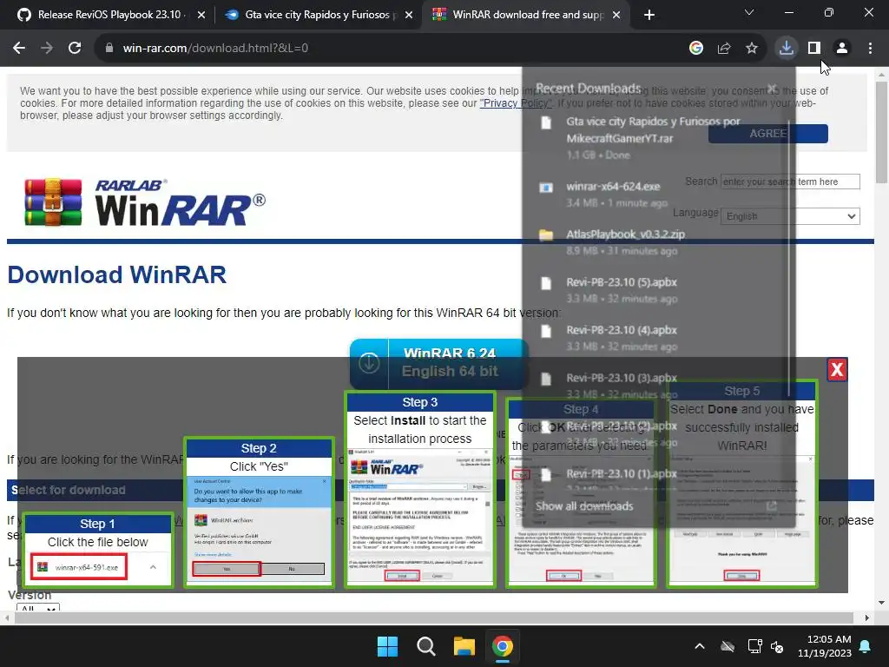The height and width of the screenshot is (667, 889).
Task: Open the Privacy Policy link
Action: coord(516,103)
